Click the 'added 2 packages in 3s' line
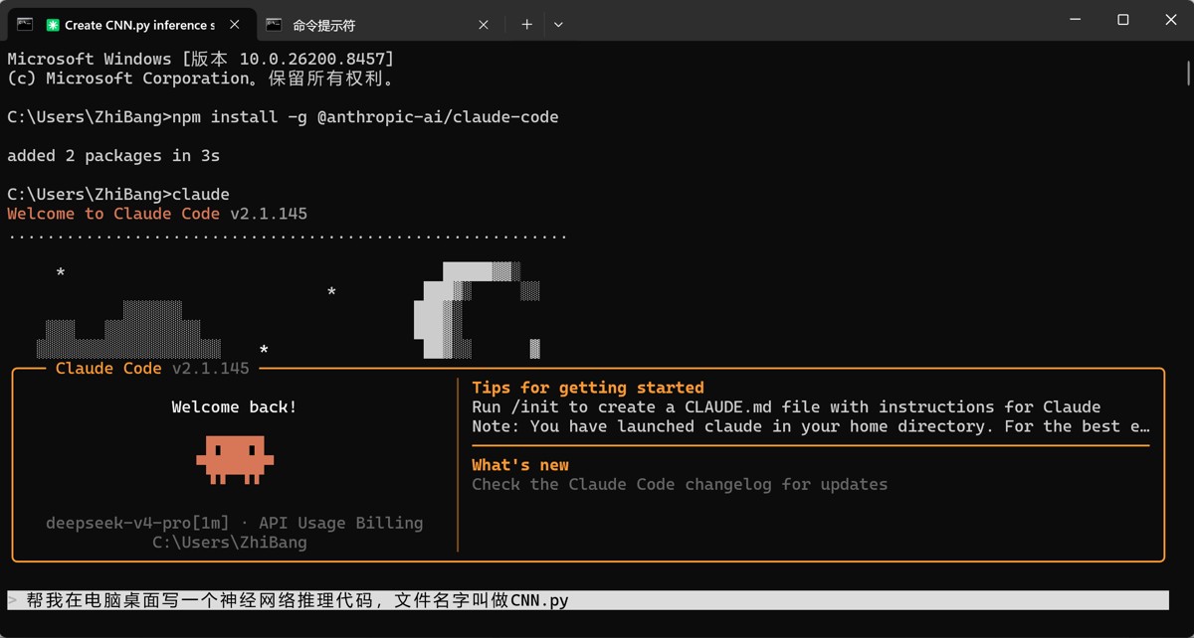This screenshot has height=638, width=1194. pyautogui.click(x=113, y=156)
